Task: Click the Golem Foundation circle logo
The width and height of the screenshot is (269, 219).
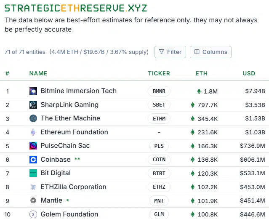Action: pos(33,214)
